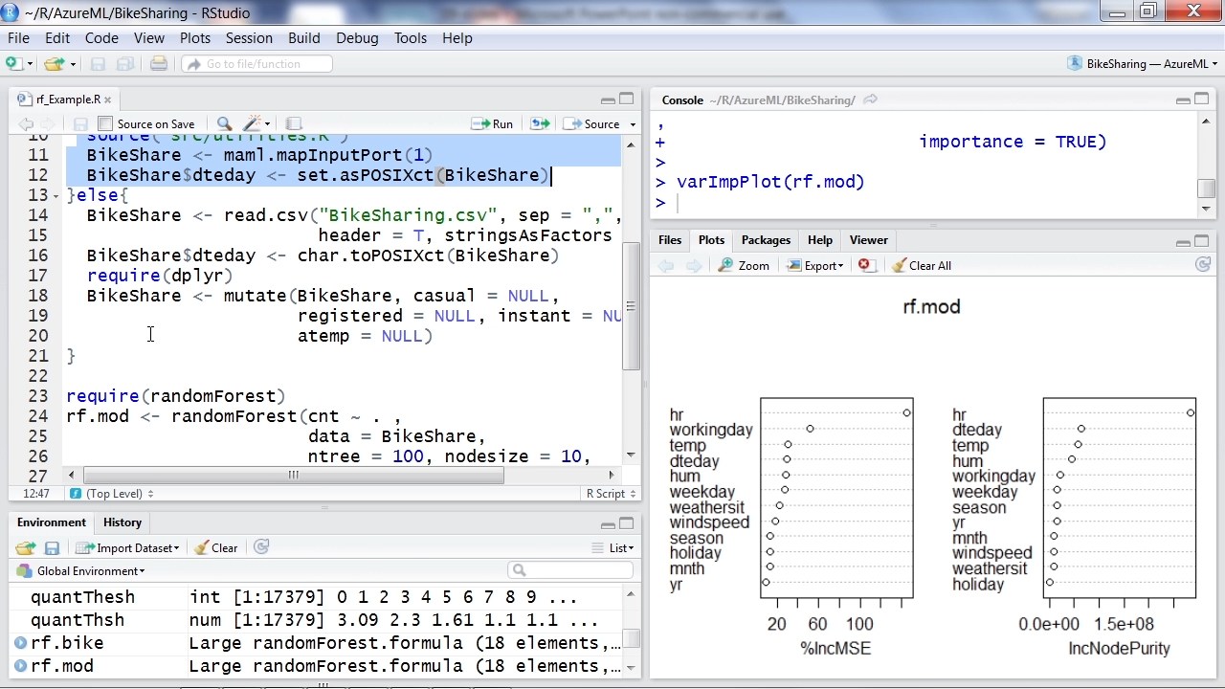Image resolution: width=1225 pixels, height=689 pixels.
Task: Select the quantThesh variable row
Action: (316, 597)
